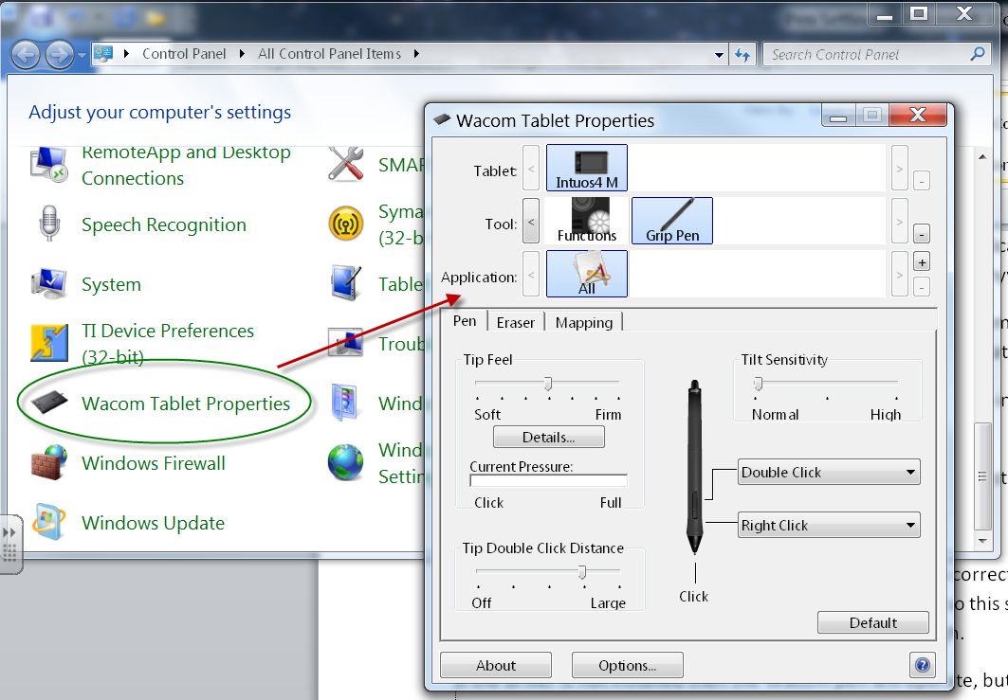Click the Tilt Sensitivity slider handle
The image size is (1008, 700).
point(758,384)
